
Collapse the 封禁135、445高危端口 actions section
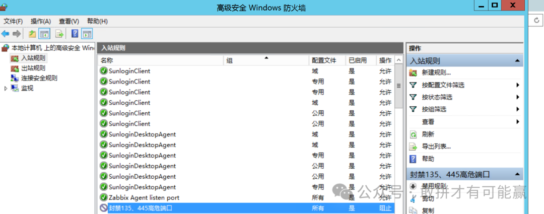pos(517,174)
